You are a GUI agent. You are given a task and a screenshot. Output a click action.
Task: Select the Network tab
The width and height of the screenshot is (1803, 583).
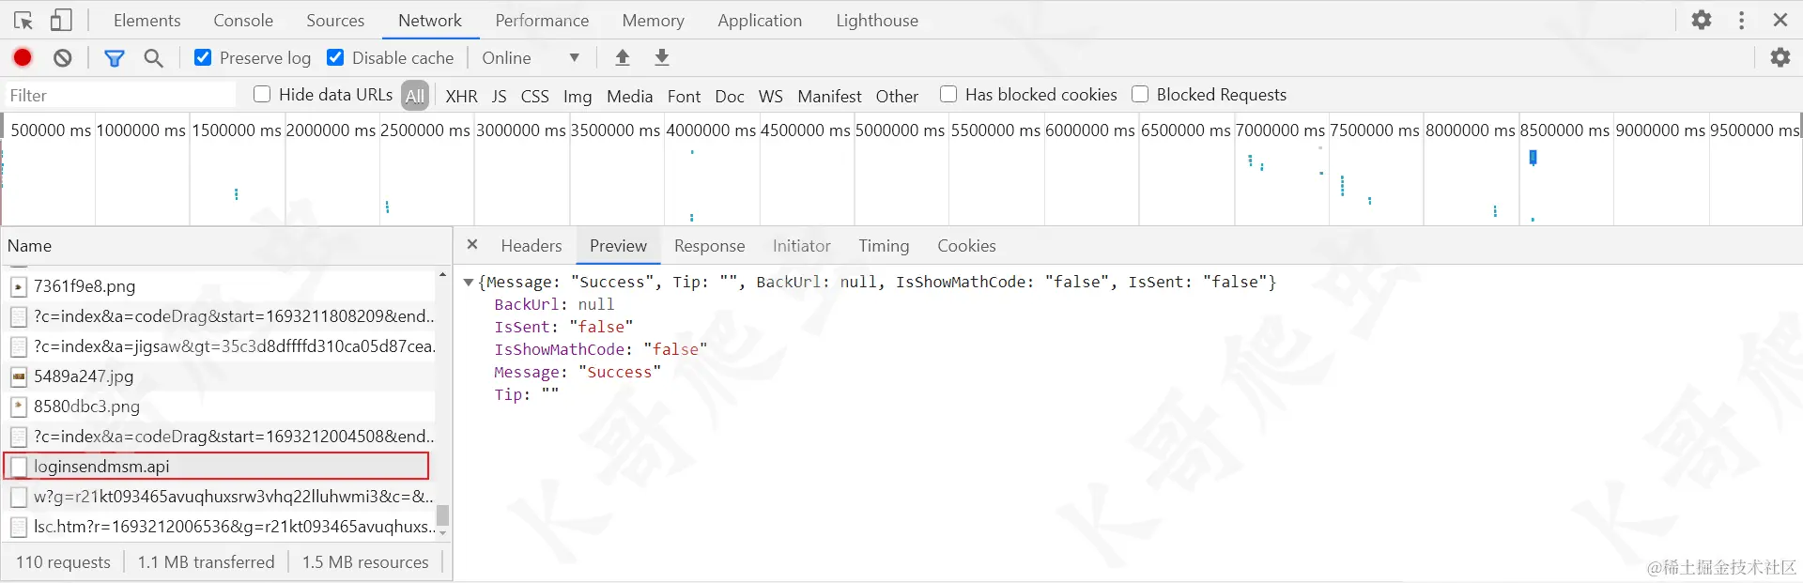pyautogui.click(x=430, y=20)
